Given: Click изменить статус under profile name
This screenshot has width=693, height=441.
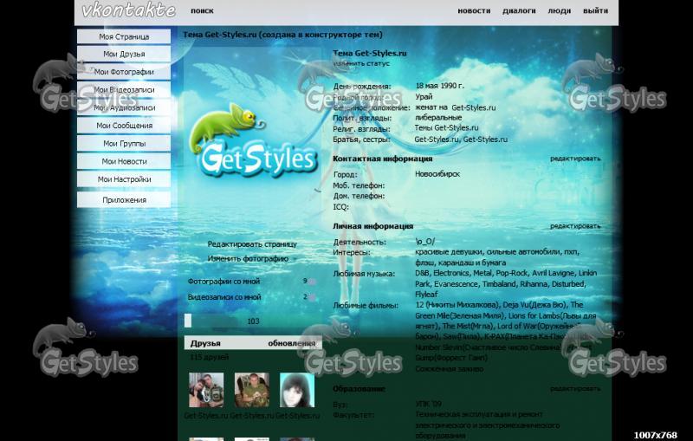Looking at the screenshot, I should tap(361, 63).
